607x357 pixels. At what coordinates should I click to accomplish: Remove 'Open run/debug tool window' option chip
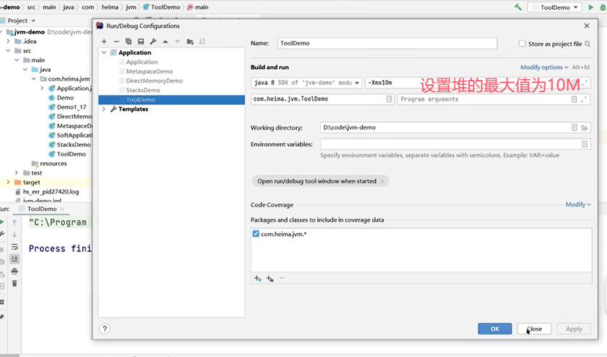[383, 181]
